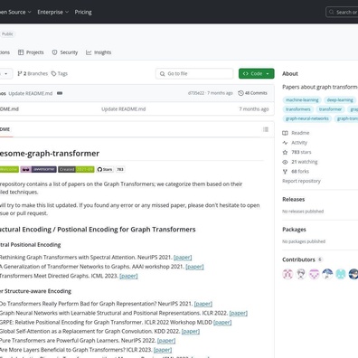Click the Security shield icon
Screen dimensions: 358x358
coord(54,52)
